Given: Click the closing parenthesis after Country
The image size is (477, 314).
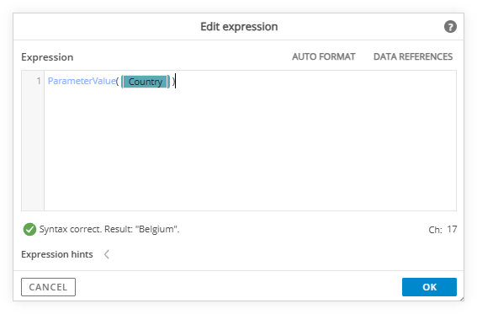Looking at the screenshot, I should (173, 82).
